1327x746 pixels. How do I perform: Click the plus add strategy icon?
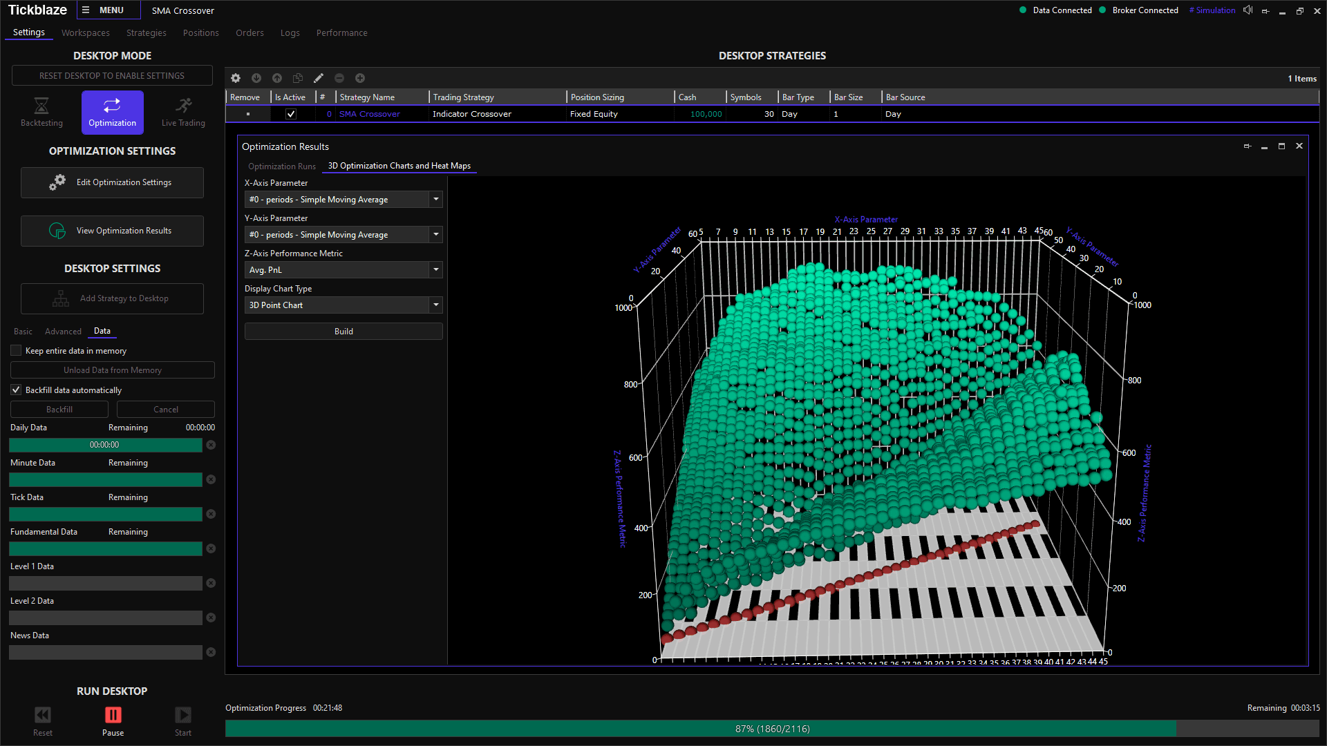(x=360, y=78)
